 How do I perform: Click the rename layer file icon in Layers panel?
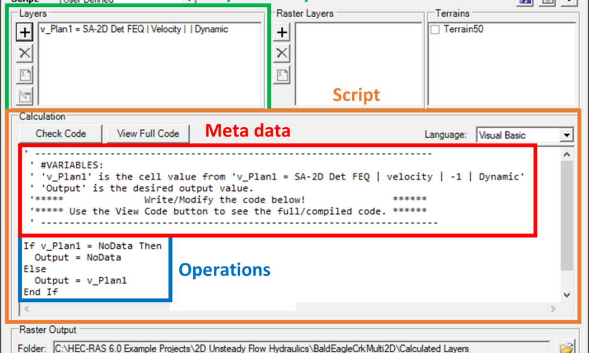coord(24,75)
